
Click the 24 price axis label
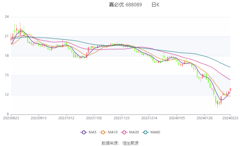click(7, 17)
